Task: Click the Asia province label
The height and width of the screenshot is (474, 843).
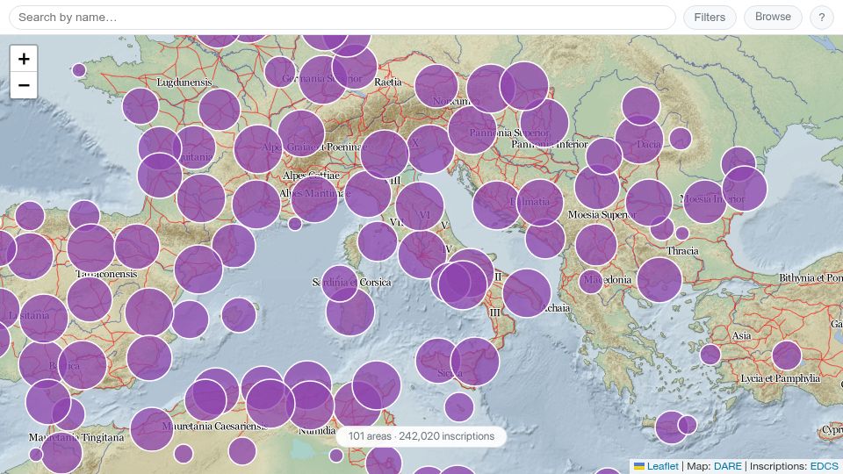Action: point(741,335)
